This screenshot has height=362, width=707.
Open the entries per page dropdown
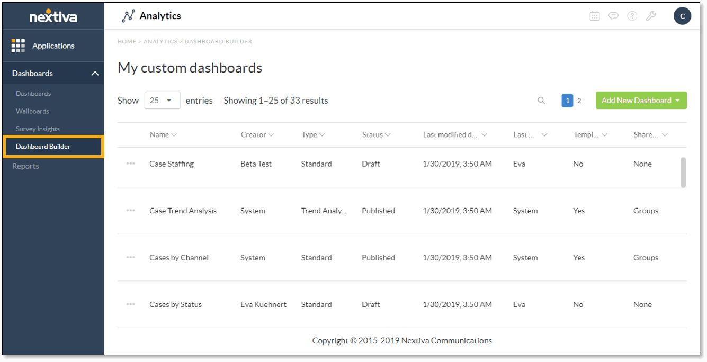tap(162, 101)
